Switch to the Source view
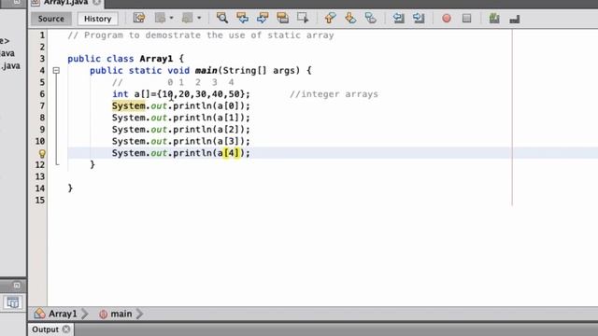 coord(51,19)
